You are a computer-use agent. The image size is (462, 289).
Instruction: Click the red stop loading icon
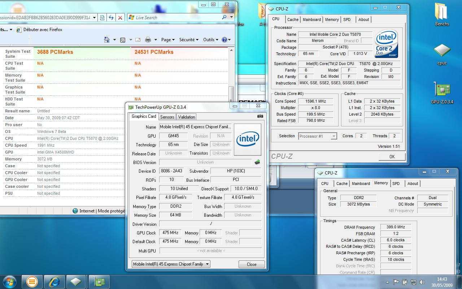120,17
